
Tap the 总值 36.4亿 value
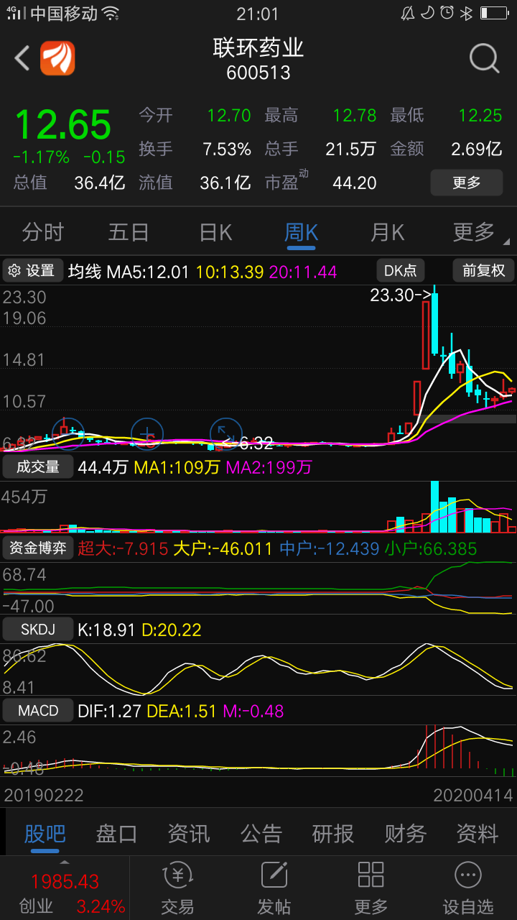(x=100, y=183)
